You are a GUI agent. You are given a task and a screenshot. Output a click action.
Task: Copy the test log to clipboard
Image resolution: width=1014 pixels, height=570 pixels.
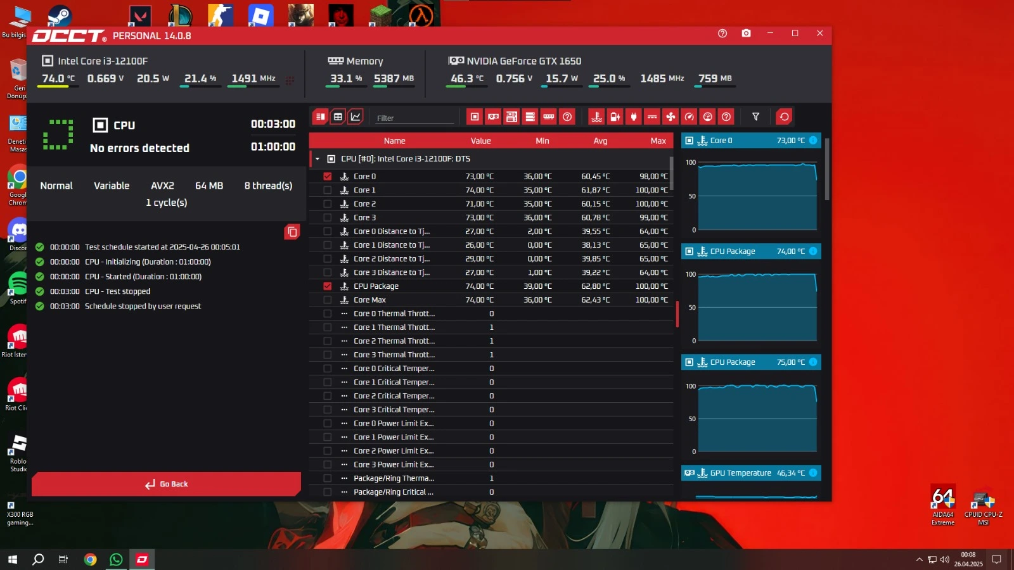(292, 232)
